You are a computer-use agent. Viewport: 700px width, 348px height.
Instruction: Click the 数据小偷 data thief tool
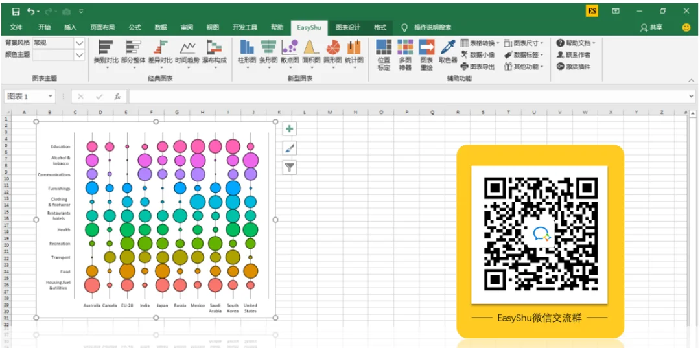(x=478, y=55)
